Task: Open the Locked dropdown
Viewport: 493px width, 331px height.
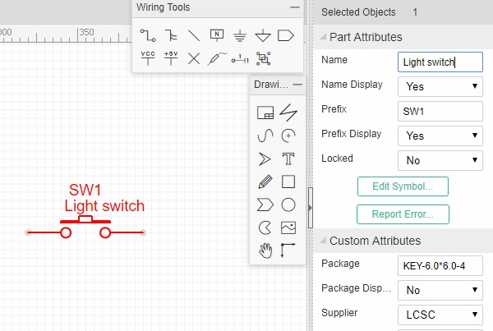Action: click(x=440, y=160)
